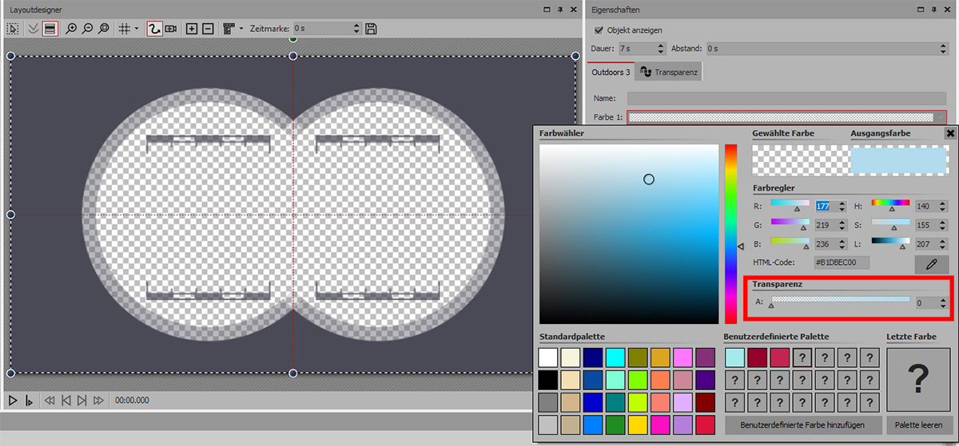Switch to the Transparenz tab
This screenshot has height=446, width=959.
pyautogui.click(x=669, y=73)
